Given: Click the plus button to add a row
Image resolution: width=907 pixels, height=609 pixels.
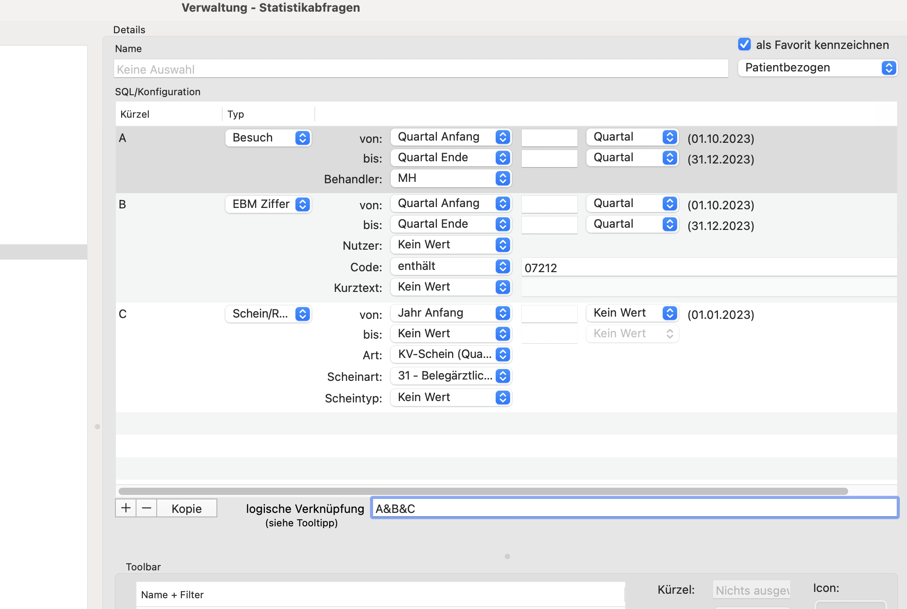Looking at the screenshot, I should click(126, 508).
